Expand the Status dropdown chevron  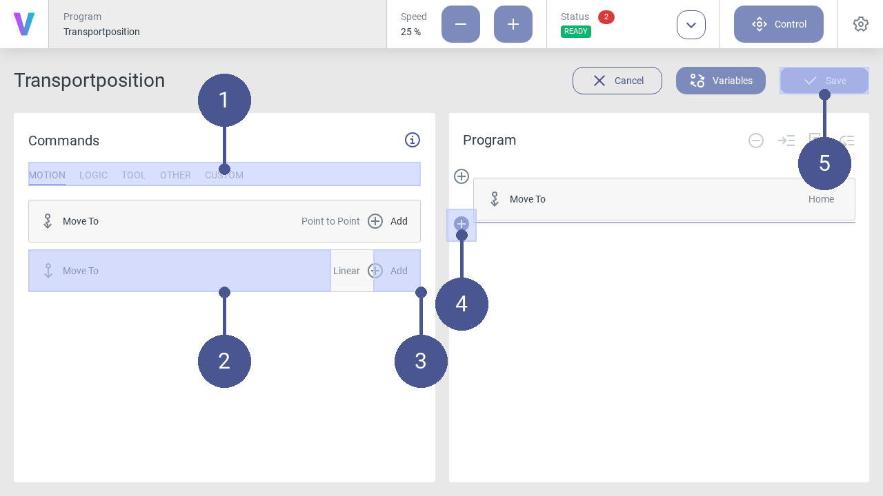pyautogui.click(x=691, y=25)
